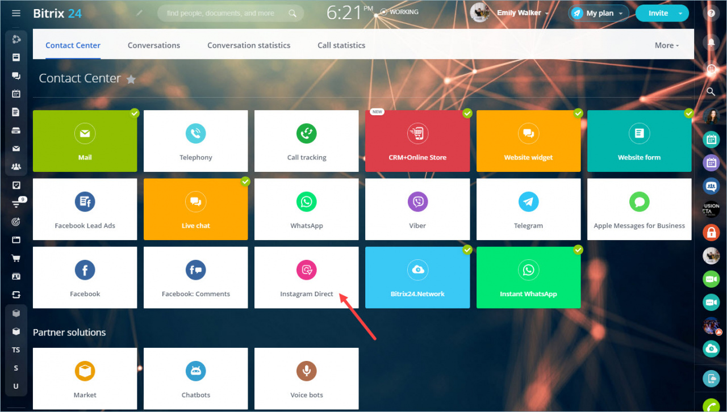Open the Facebook: Comments icon
Screen dimensions: 727x412
coord(195,270)
